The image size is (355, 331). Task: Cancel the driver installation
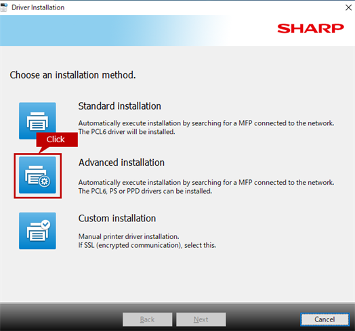click(325, 319)
